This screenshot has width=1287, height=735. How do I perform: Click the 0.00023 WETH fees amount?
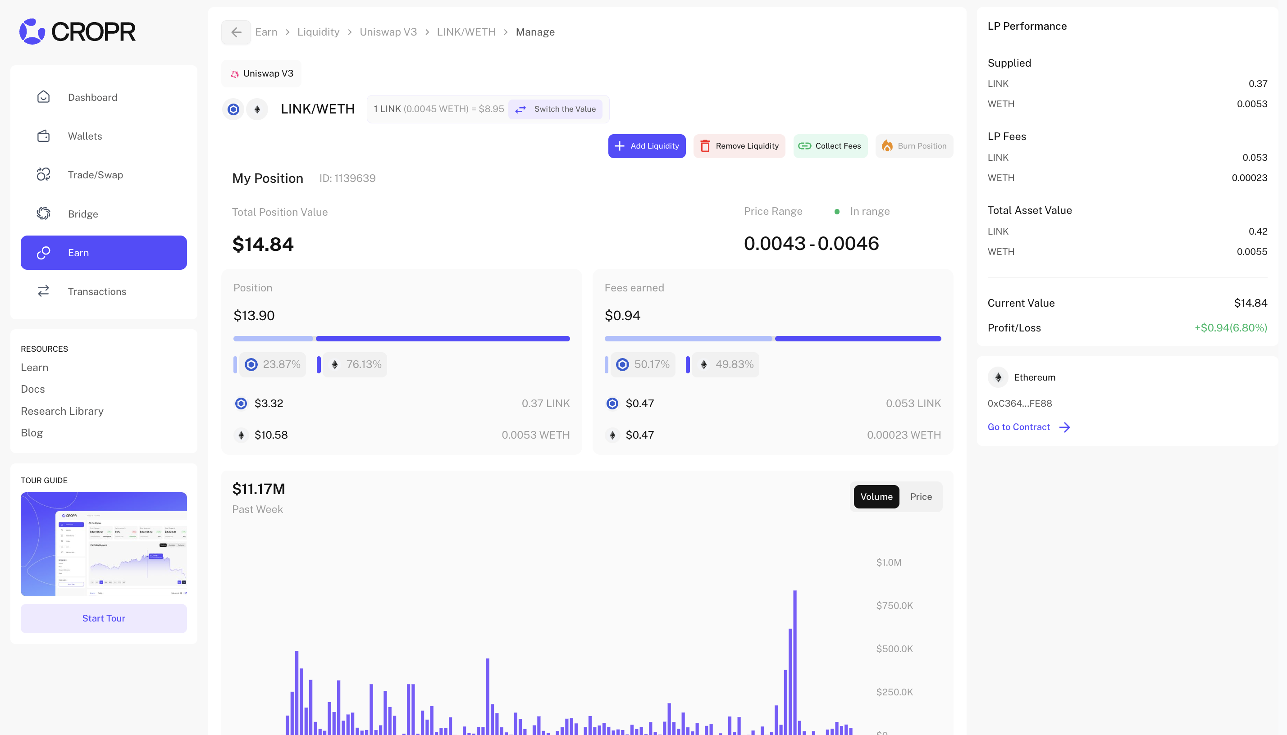tap(904, 435)
